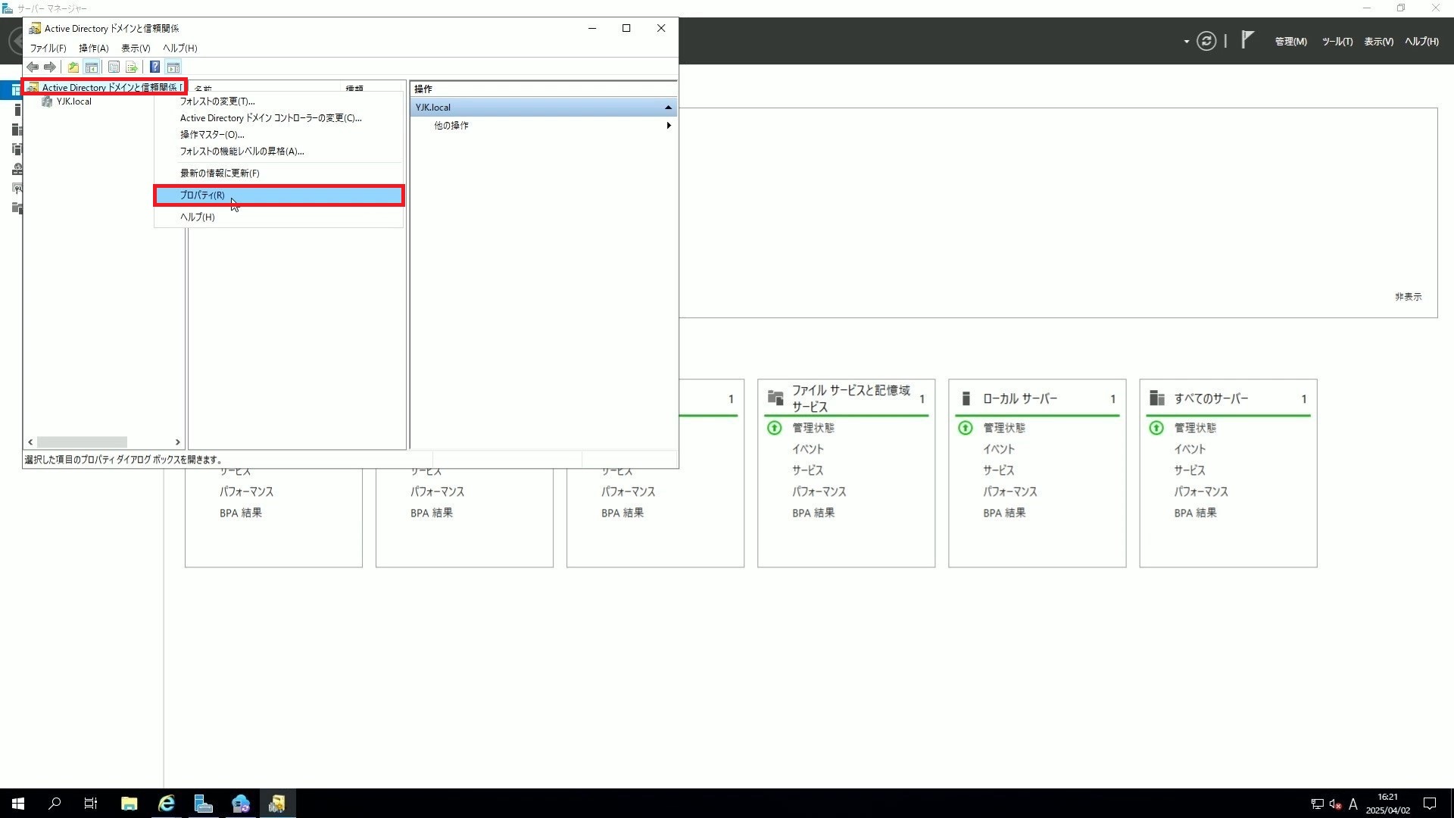Click the Windows Start button
The width and height of the screenshot is (1454, 818).
point(18,804)
